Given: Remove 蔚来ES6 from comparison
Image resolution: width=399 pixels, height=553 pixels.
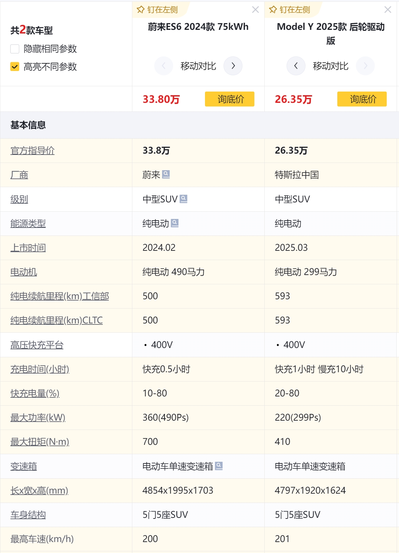Looking at the screenshot, I should tap(255, 10).
